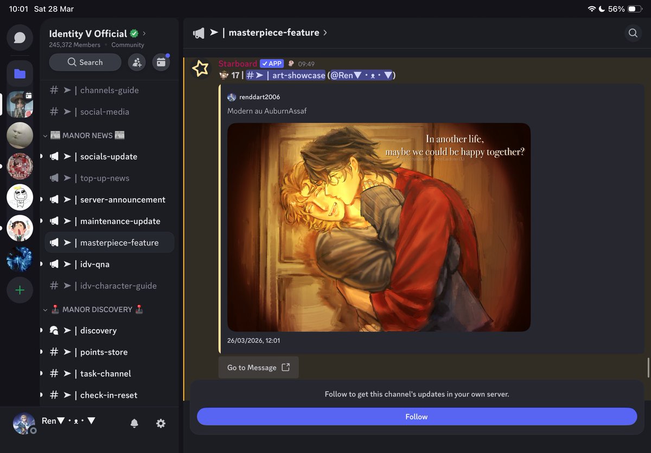Select the Identity V server avatar
This screenshot has width=651, height=453.
coord(20,104)
